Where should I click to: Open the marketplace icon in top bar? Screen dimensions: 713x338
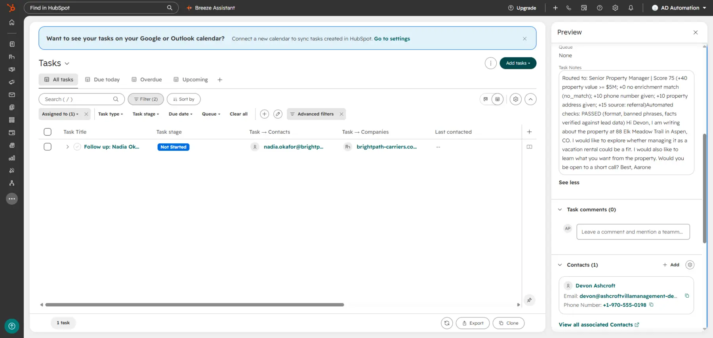(x=584, y=8)
